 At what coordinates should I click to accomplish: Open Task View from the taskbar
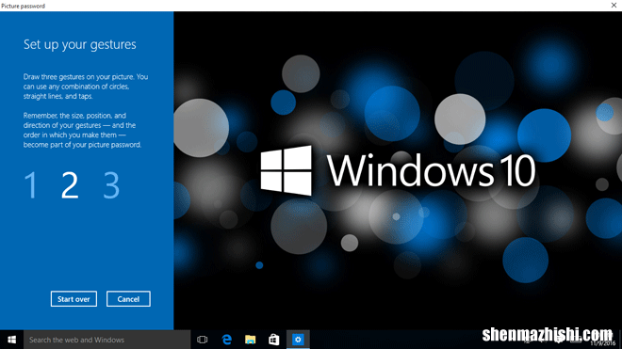(203, 340)
